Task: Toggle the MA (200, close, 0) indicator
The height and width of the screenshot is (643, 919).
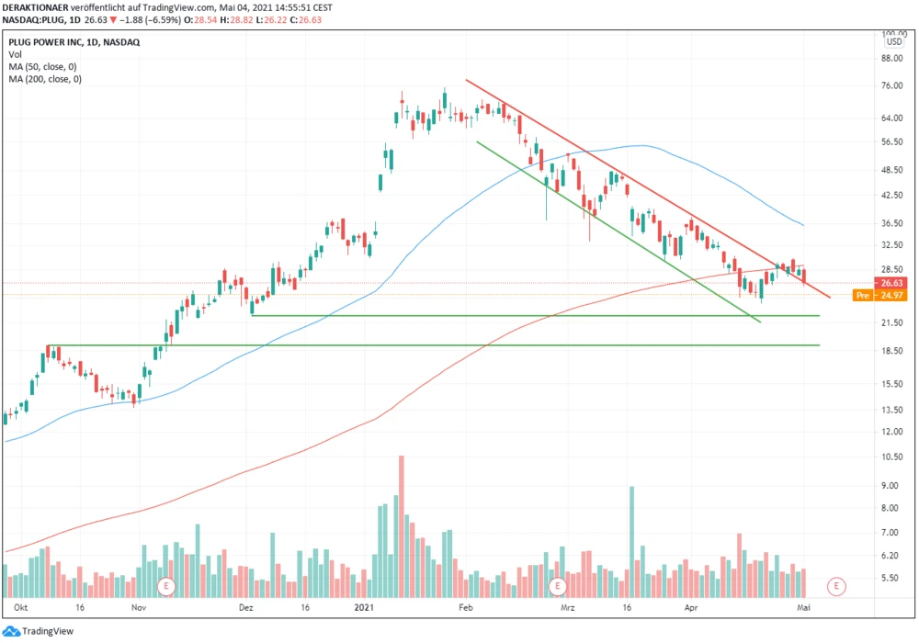Action: pos(46,79)
